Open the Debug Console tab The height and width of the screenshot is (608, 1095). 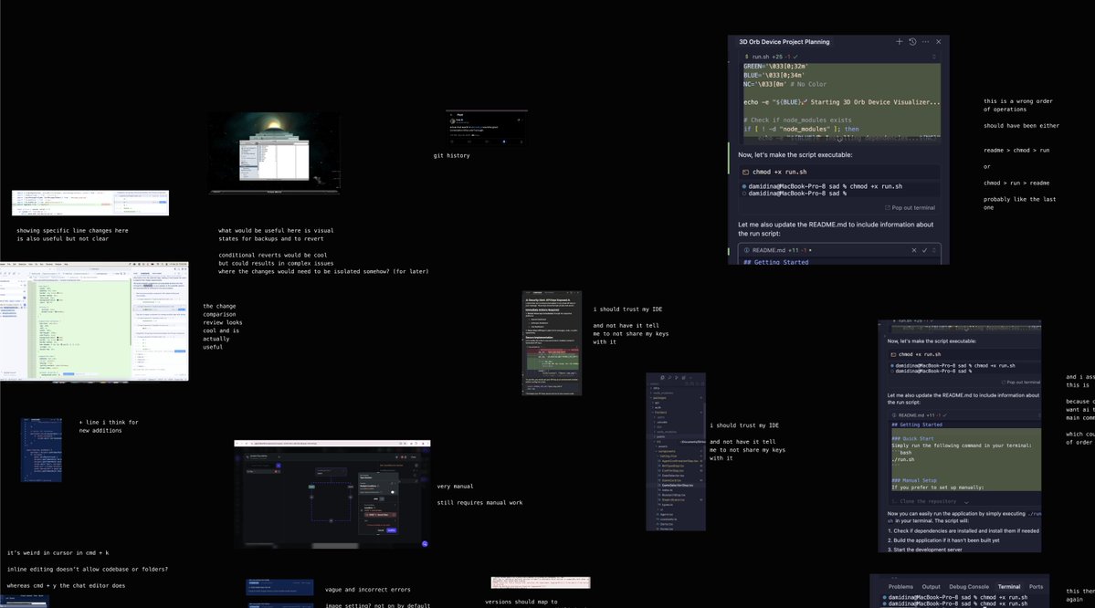tap(969, 587)
